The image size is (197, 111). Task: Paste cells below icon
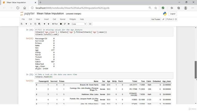point(39,24)
